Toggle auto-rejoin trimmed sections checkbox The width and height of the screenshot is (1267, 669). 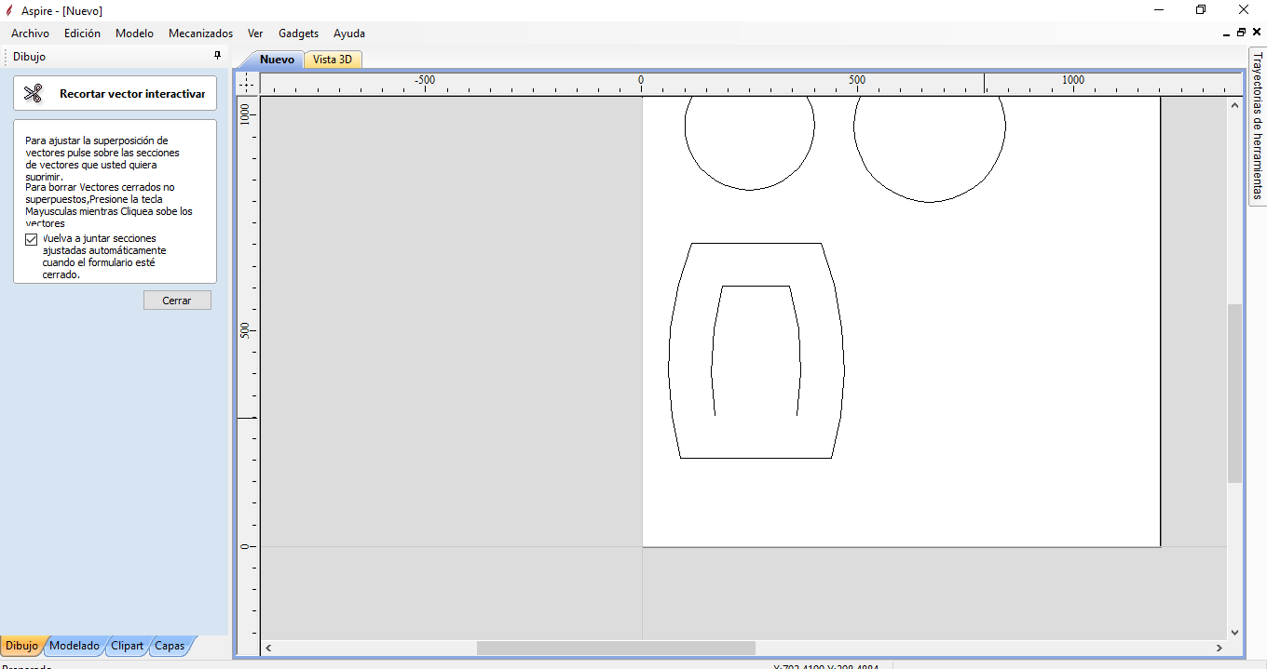(x=32, y=239)
